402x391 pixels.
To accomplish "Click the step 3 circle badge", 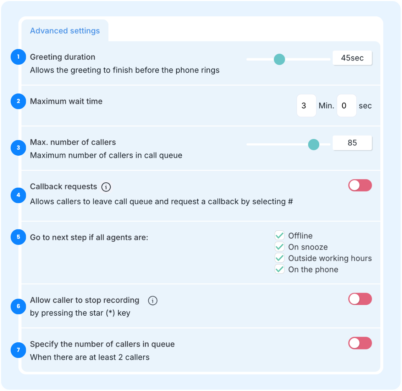I will click(18, 148).
